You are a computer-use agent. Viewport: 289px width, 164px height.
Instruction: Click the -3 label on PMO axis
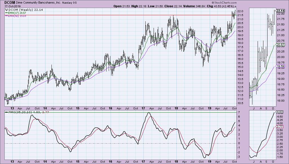coord(239,157)
